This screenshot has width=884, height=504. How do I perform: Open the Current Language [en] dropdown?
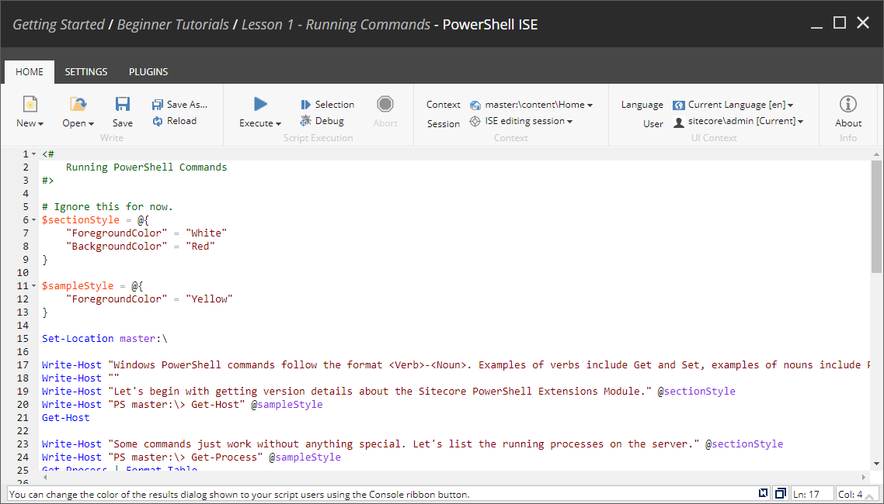pyautogui.click(x=733, y=105)
